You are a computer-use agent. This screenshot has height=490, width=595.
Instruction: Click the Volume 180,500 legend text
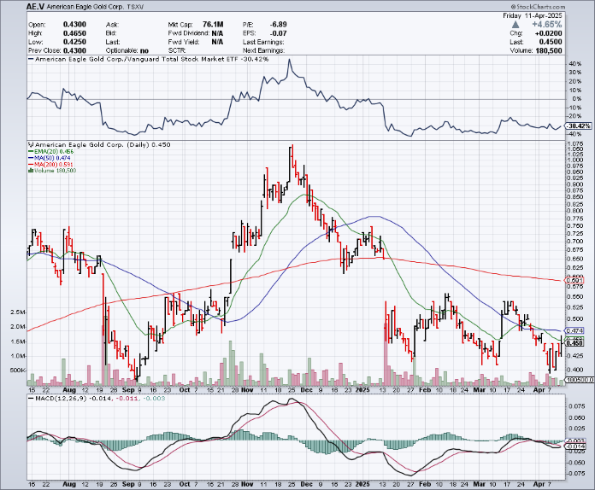[x=56, y=171]
